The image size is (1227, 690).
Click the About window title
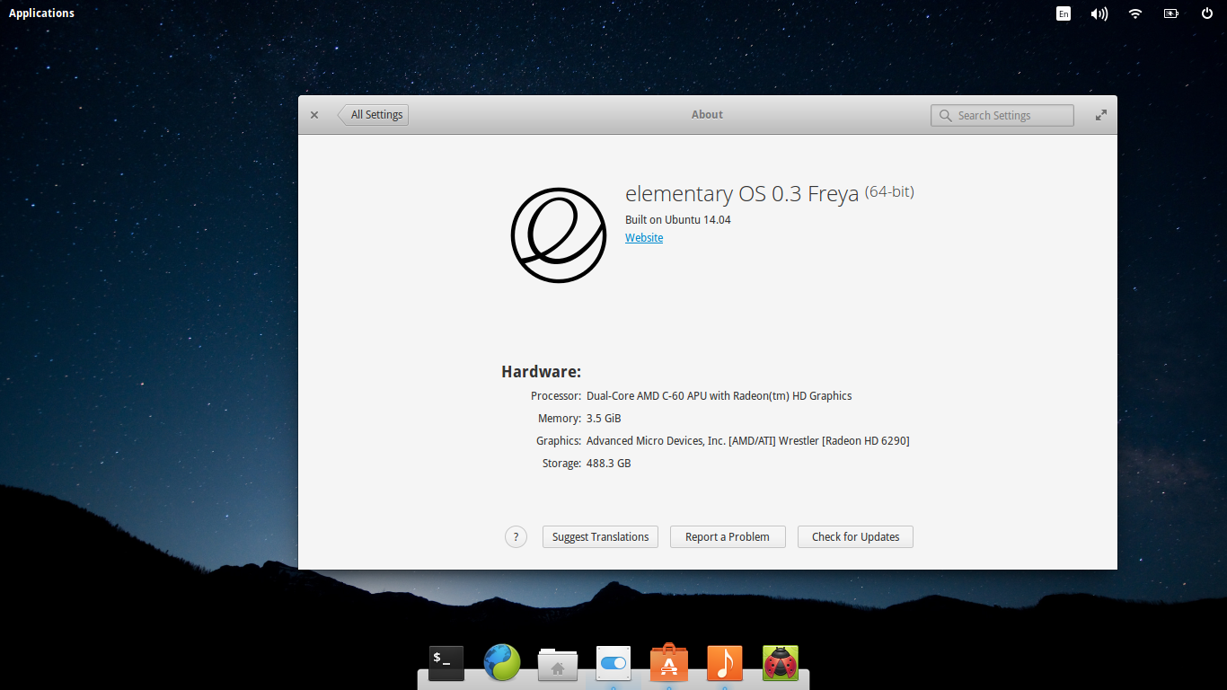(x=707, y=115)
